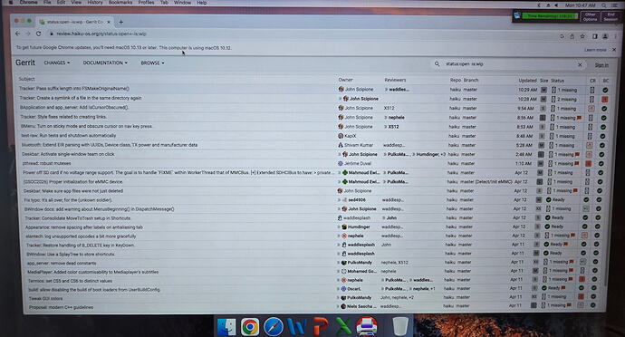Open Chrome side panel icon
The width and height of the screenshot is (625, 337).
click(x=595, y=36)
